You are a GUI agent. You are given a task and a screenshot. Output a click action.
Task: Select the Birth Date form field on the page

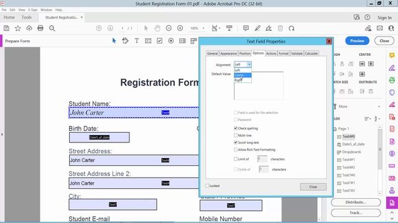(x=99, y=138)
